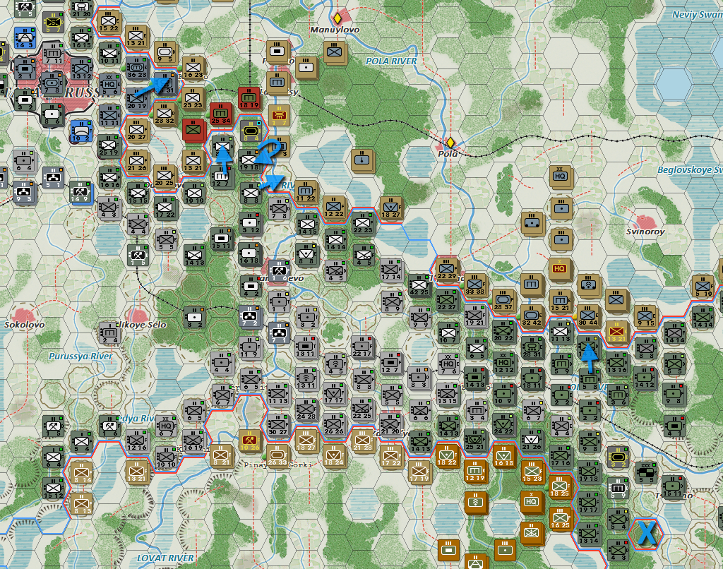
Task: Click the yellow objective diamond at Manuylovo
Action: 337,18
